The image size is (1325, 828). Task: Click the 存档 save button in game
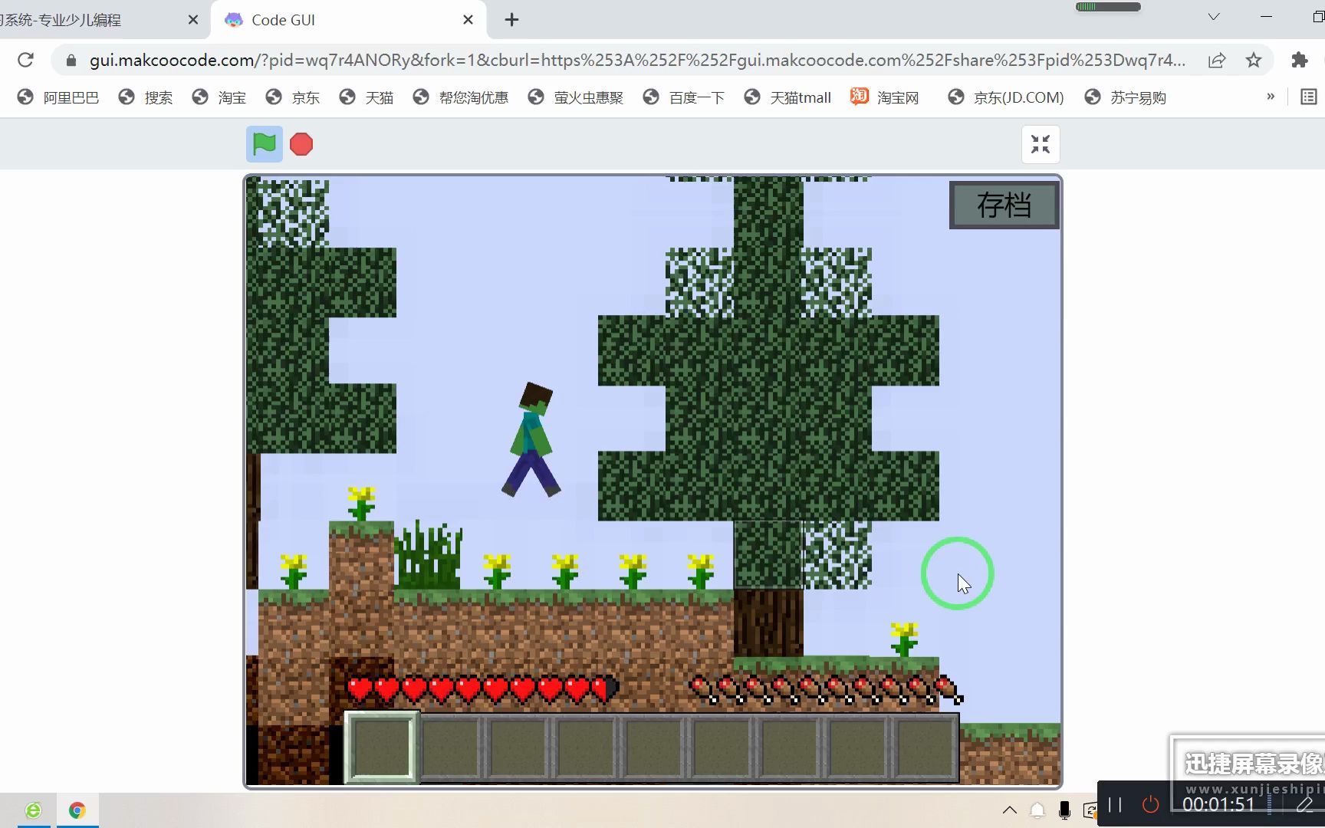click(x=1004, y=205)
